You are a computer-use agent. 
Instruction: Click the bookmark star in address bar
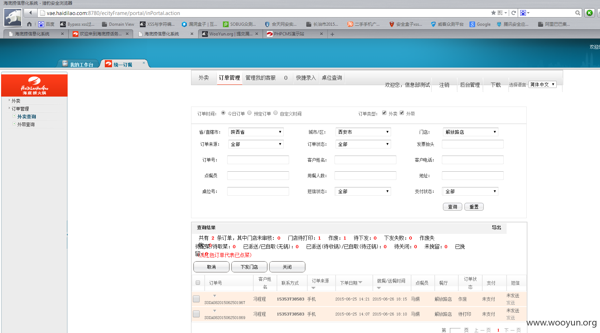[x=493, y=13]
